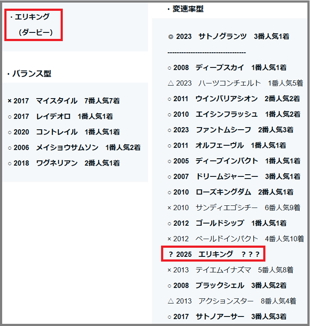
Task: Select the 2011 オルフェーヴル row
Action: coord(227,145)
